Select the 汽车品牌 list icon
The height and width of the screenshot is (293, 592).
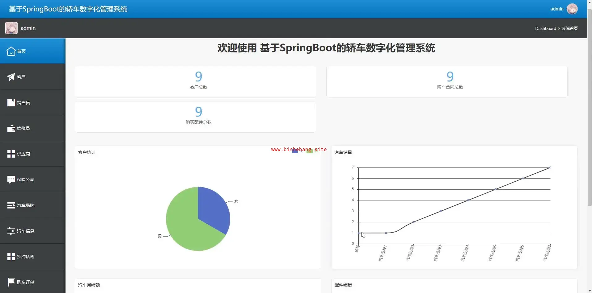(x=11, y=205)
